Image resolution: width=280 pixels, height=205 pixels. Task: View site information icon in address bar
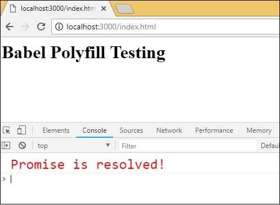pos(59,27)
